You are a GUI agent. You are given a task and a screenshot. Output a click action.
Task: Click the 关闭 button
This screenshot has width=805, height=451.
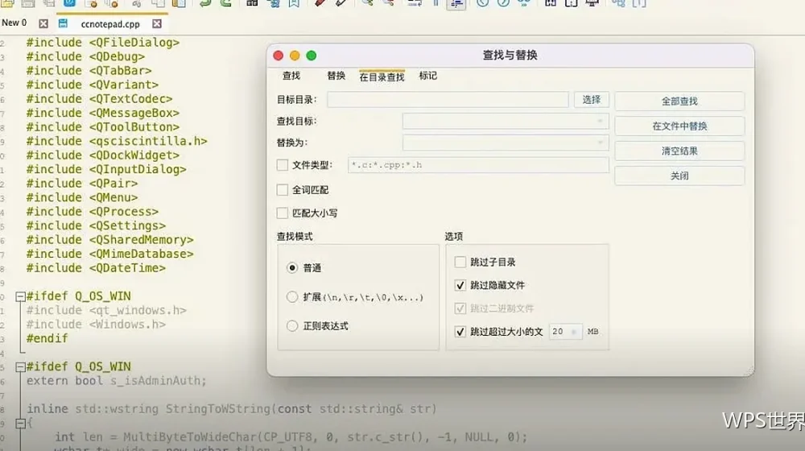[x=679, y=176]
